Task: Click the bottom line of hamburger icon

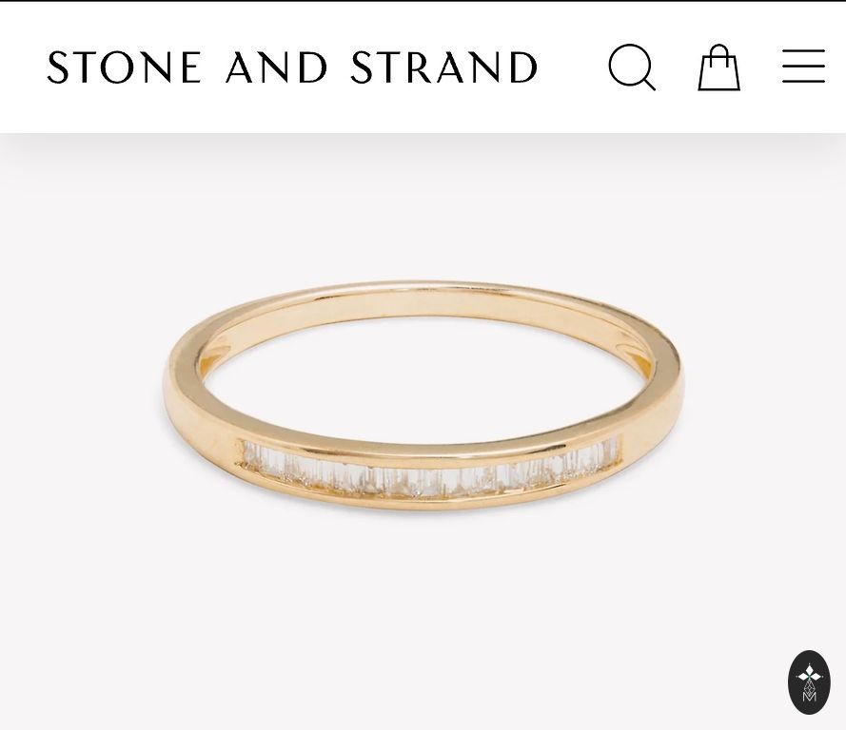Action: pyautogui.click(x=803, y=82)
